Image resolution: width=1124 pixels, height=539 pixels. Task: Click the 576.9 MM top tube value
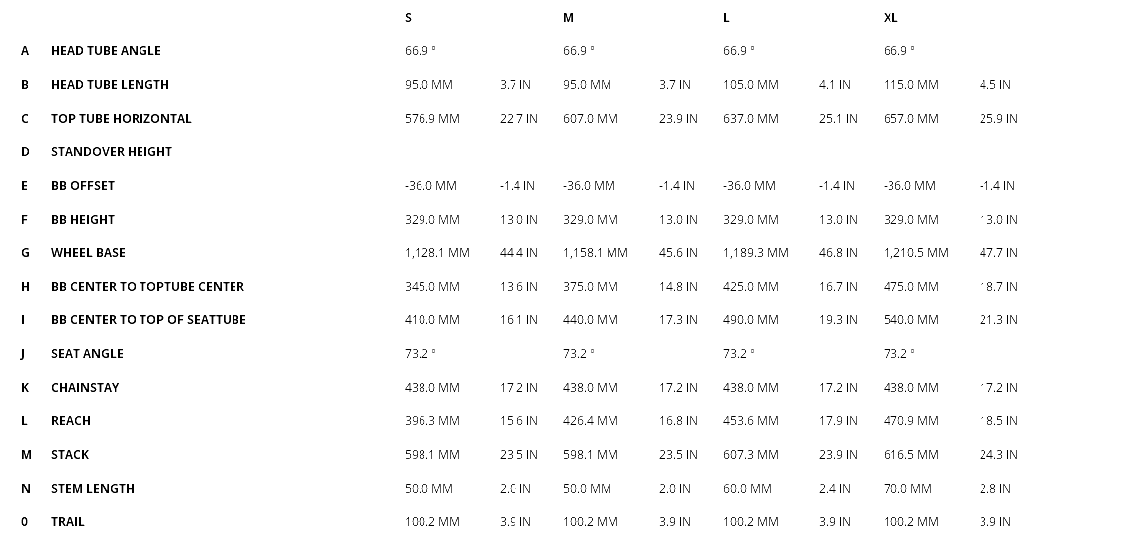click(x=432, y=119)
